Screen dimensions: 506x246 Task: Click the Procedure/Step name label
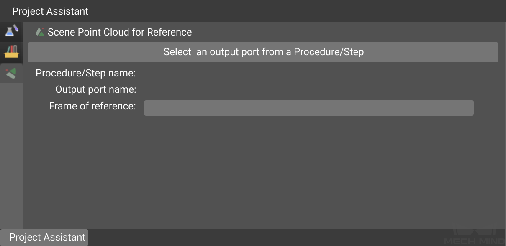[86, 73]
